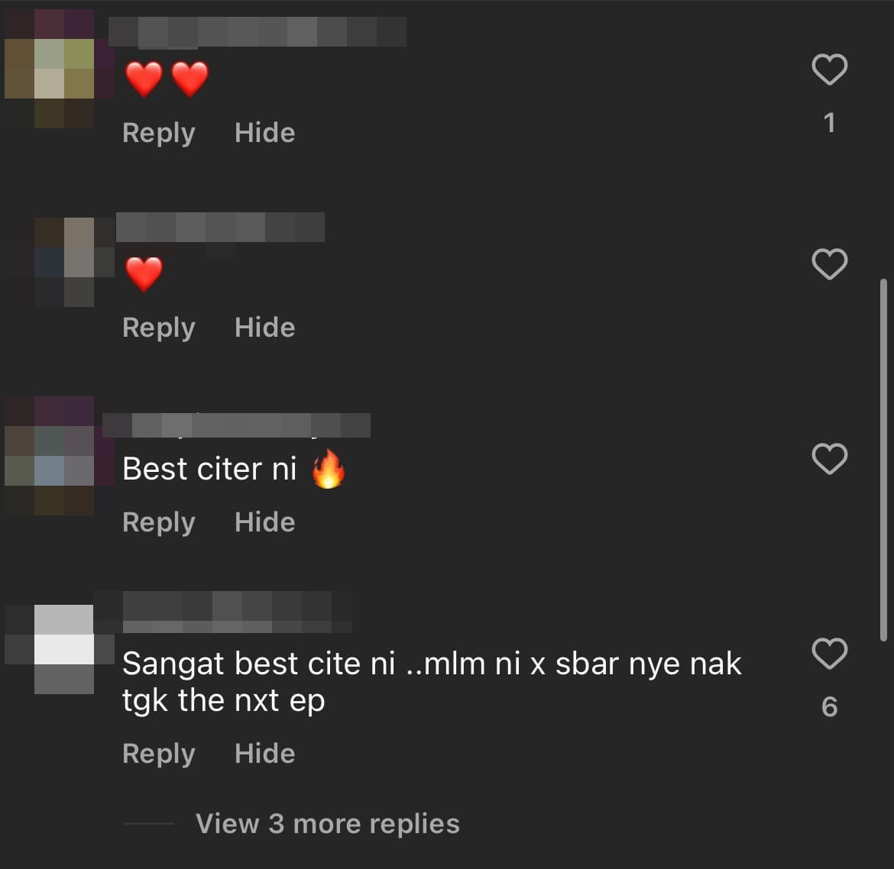Hide the "Sangat best cite ni" comment
The image size is (894, 869).
tap(264, 754)
